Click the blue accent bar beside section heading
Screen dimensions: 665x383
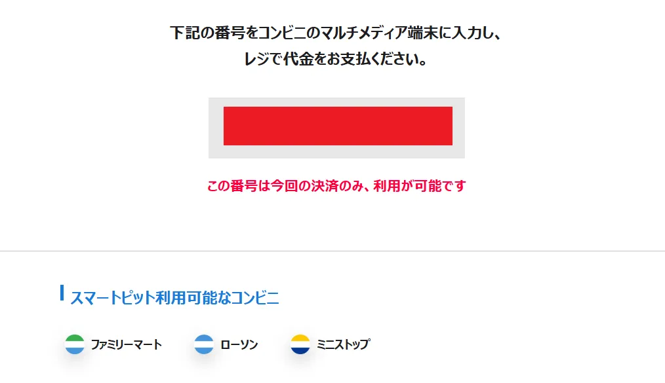pos(62,293)
